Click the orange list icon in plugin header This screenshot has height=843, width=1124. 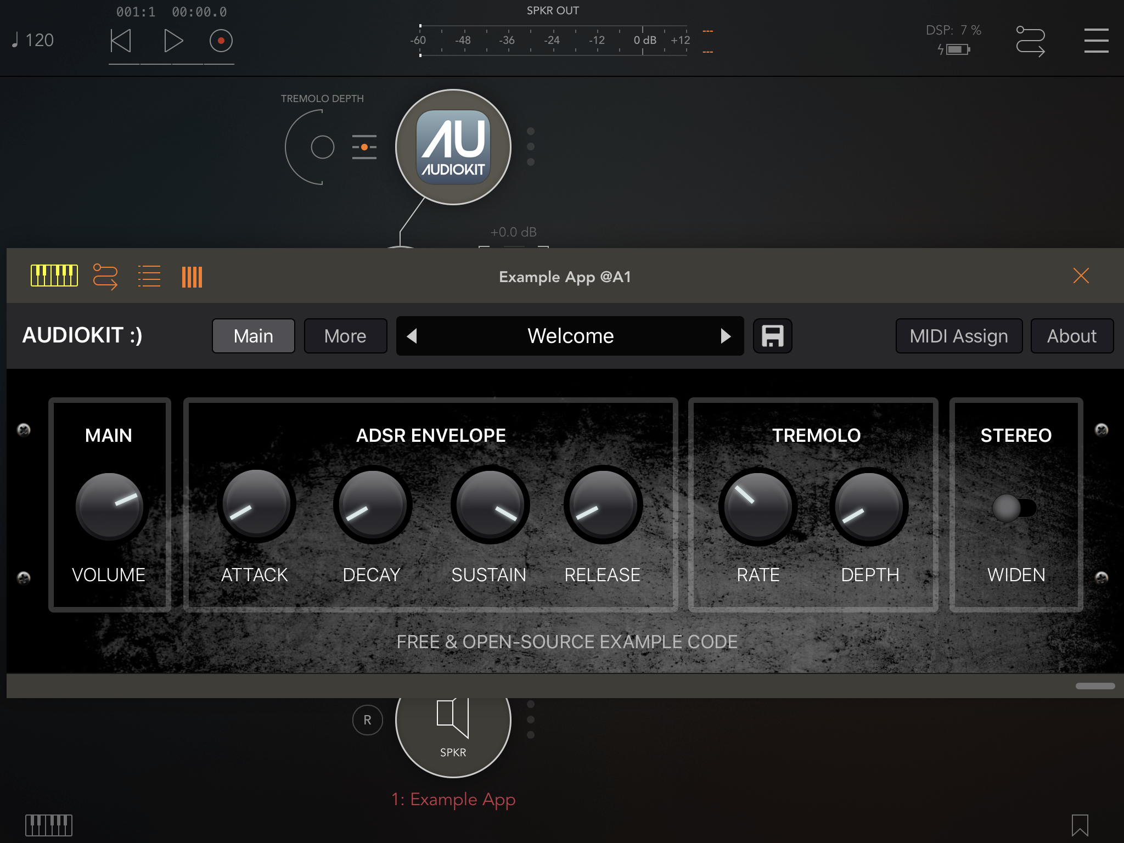coord(149,276)
